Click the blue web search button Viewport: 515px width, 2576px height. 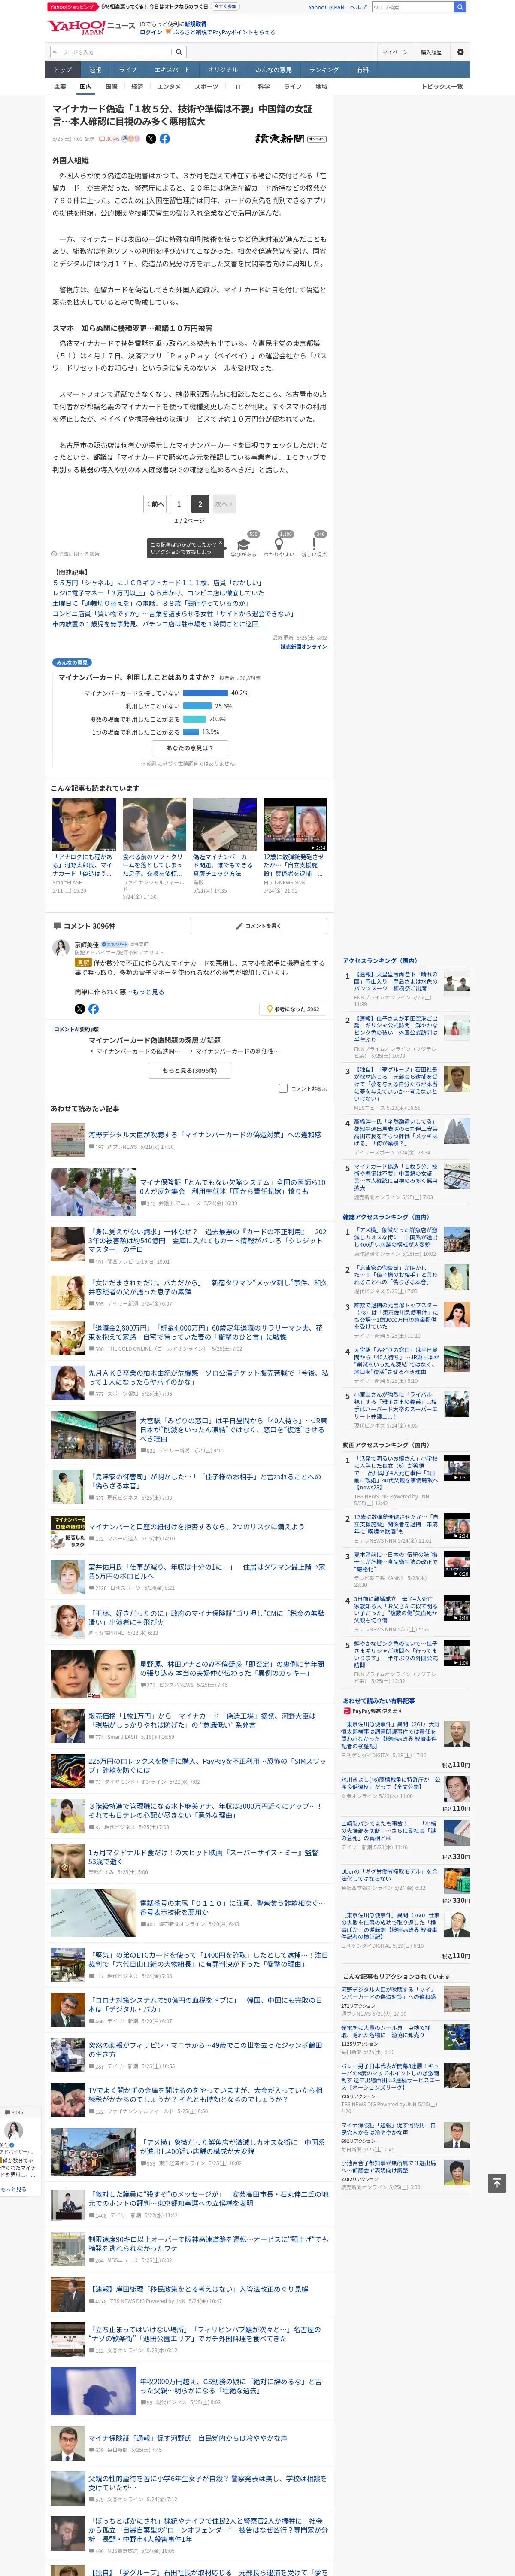[x=460, y=7]
